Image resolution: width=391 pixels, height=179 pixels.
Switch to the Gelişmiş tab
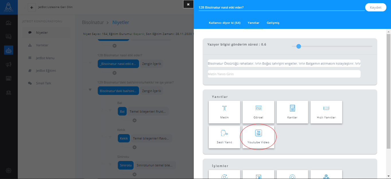click(x=273, y=23)
